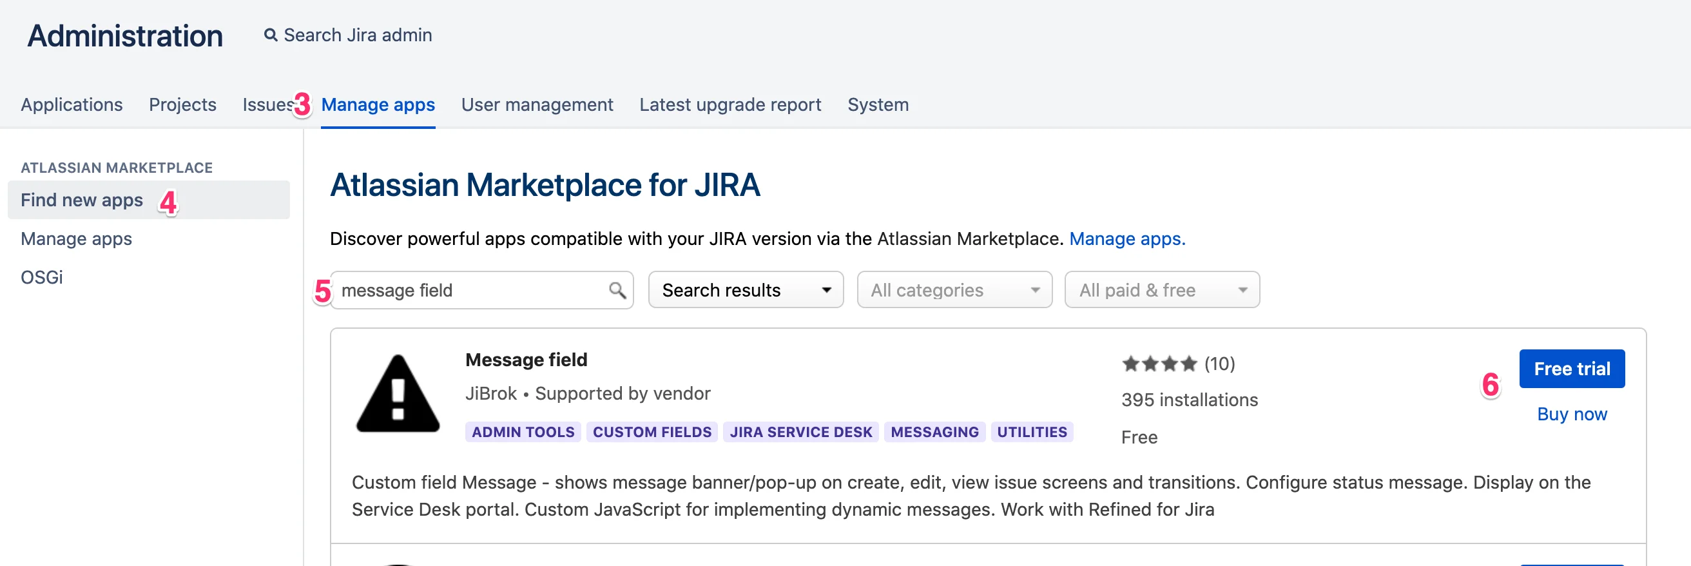1691x566 pixels.
Task: Open the User management tab
Action: (x=537, y=104)
